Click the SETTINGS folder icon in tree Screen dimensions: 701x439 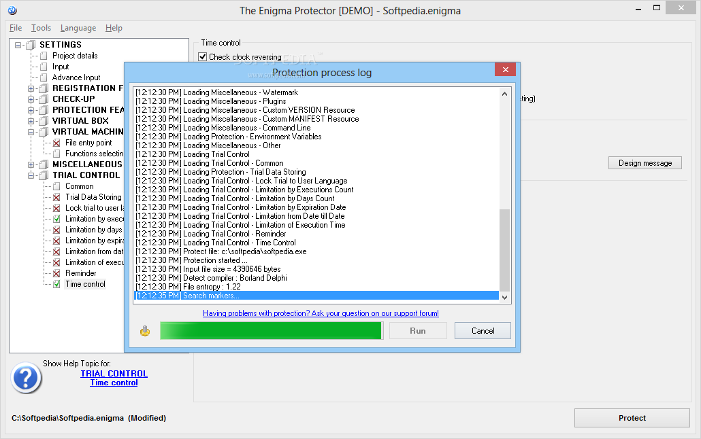(31, 45)
